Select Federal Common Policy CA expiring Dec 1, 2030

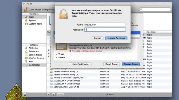pyautogui.click(x=109, y=72)
